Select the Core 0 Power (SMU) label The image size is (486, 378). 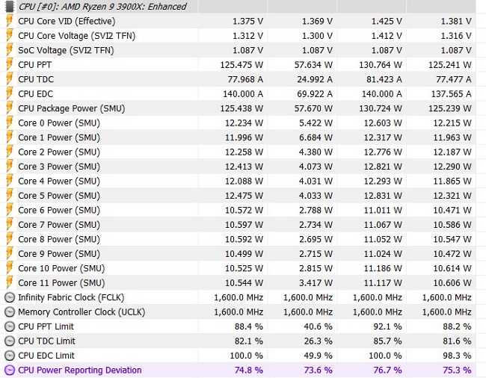pos(59,123)
